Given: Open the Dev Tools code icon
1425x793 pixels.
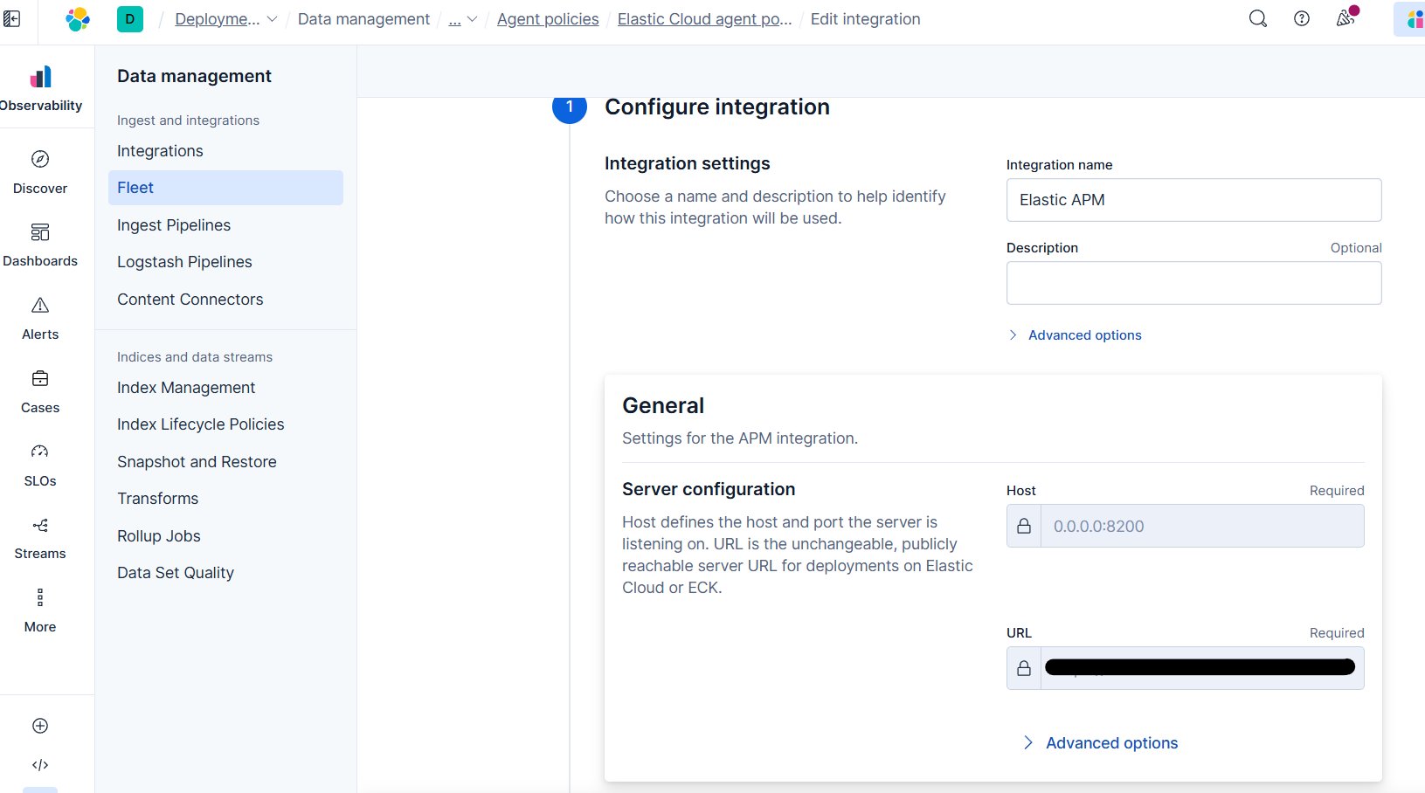Looking at the screenshot, I should [40, 764].
